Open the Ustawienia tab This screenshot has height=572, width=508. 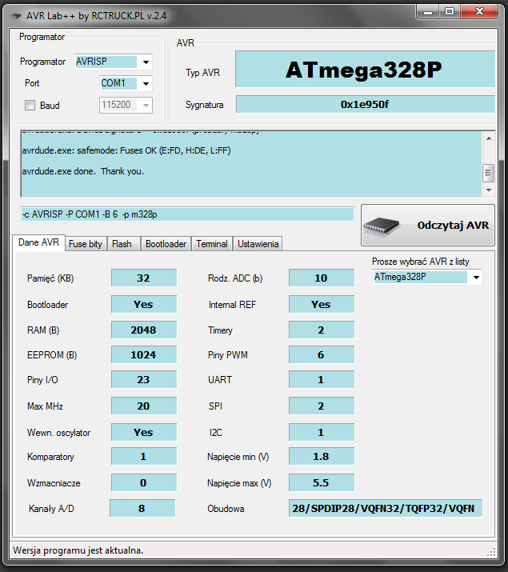(258, 244)
